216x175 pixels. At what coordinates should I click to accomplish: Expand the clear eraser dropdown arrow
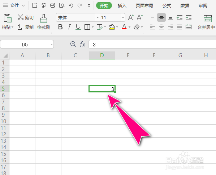[142, 27]
